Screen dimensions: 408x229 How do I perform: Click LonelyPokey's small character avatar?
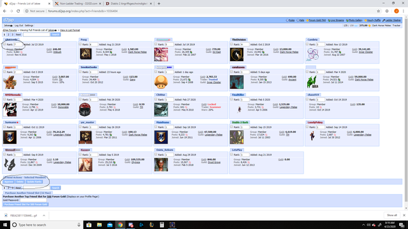(x=312, y=135)
